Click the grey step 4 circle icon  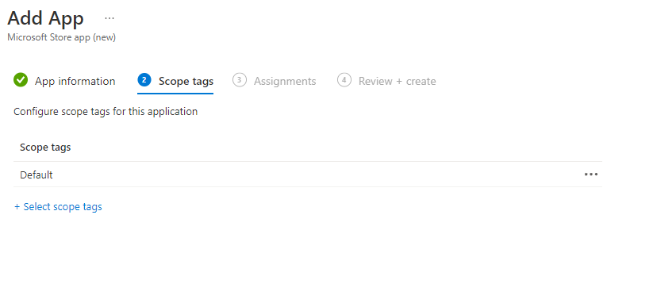344,79
